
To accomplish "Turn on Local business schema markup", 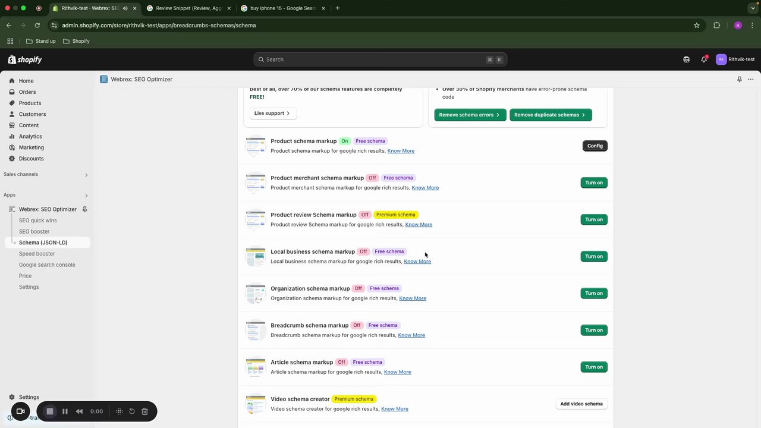I will (x=594, y=256).
